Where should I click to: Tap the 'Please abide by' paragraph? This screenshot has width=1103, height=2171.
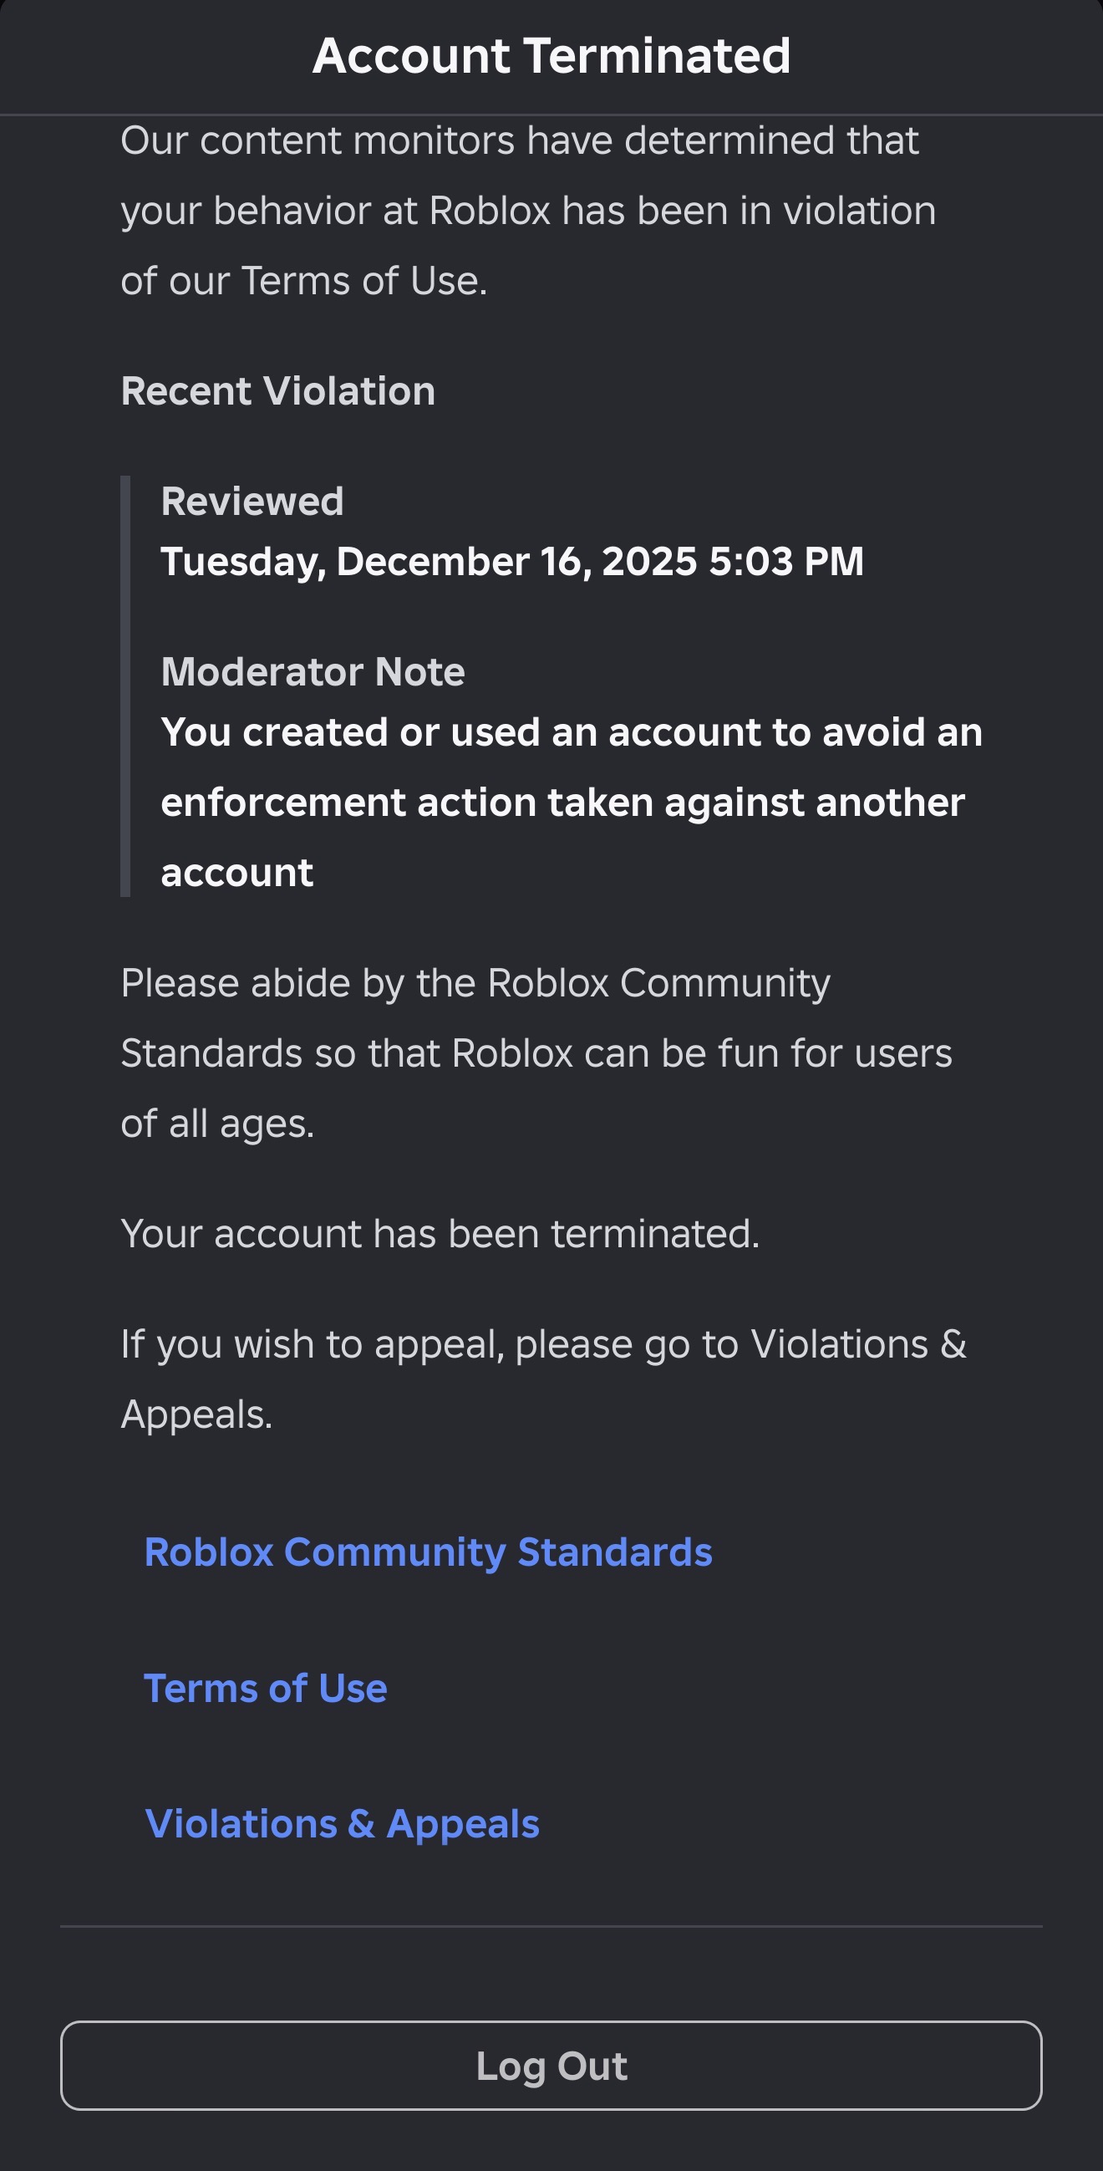coord(536,1052)
